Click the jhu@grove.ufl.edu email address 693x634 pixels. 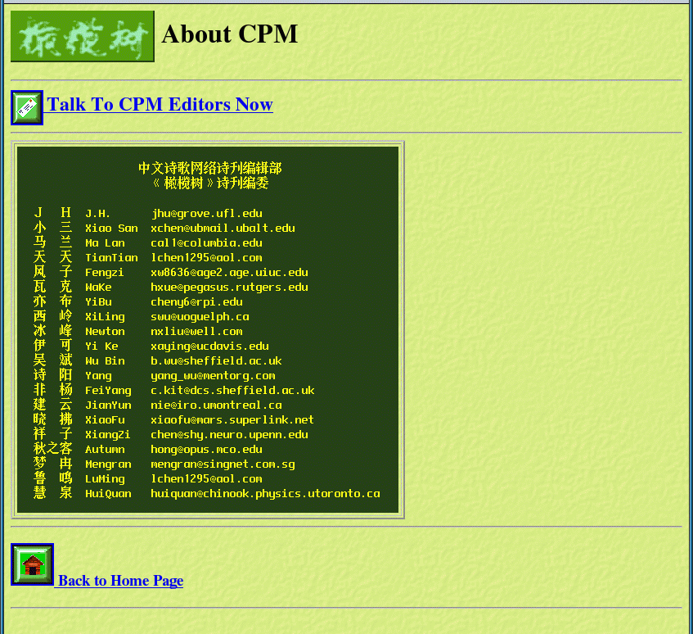206,214
